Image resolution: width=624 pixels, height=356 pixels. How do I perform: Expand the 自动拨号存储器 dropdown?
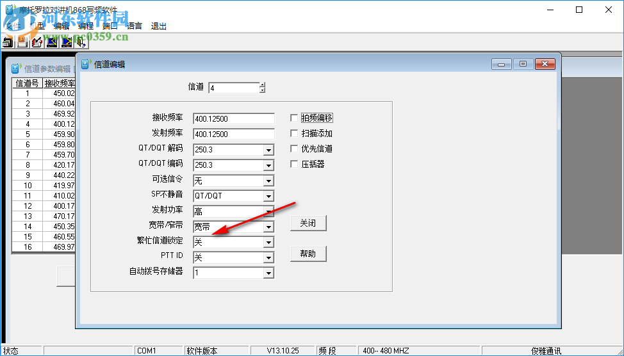tap(268, 273)
